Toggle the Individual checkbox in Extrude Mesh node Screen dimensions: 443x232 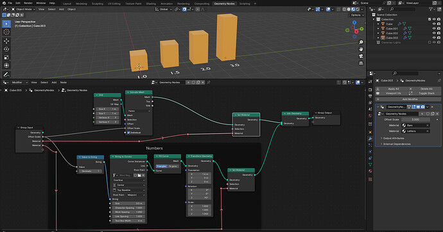tap(128, 133)
